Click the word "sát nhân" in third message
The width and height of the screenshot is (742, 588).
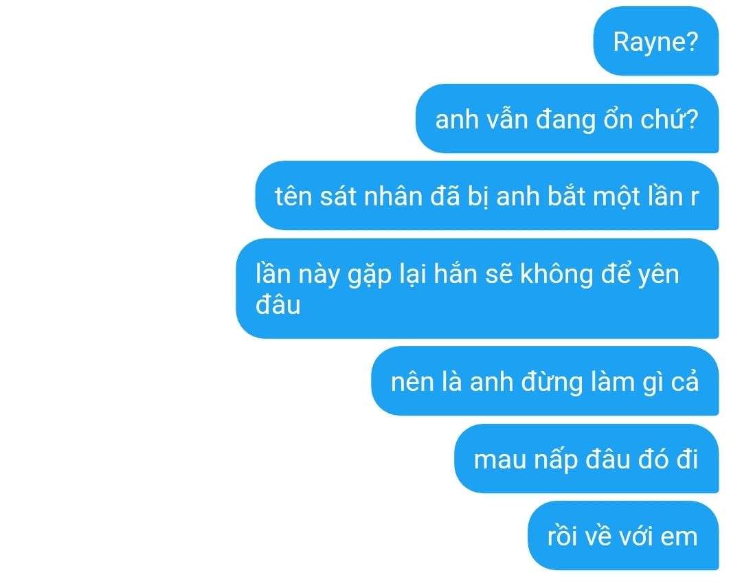click(371, 196)
